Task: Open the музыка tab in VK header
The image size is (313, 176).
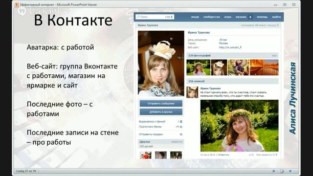Action: 241,17
